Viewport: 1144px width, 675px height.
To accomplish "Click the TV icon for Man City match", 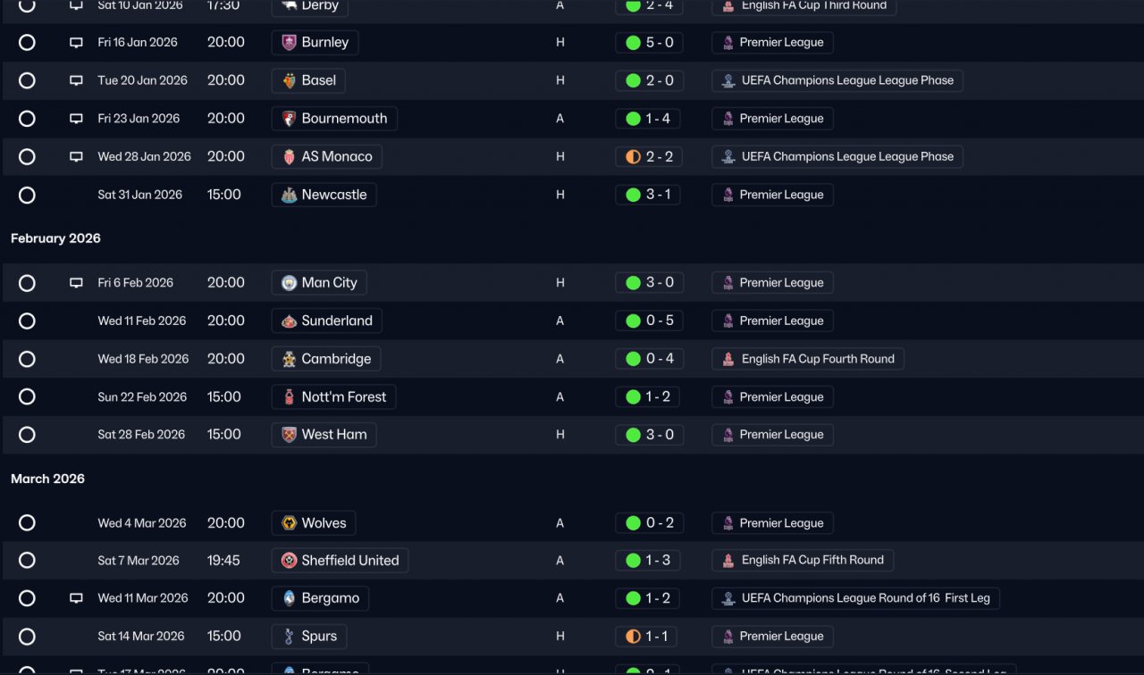I will click(x=76, y=283).
